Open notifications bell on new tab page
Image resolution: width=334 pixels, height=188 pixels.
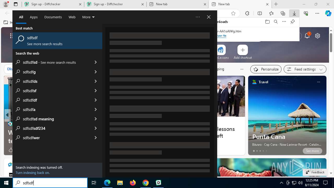307,36
